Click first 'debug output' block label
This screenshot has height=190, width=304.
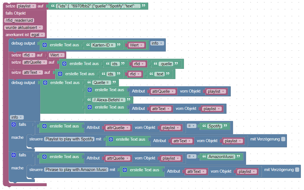pos(23,43)
